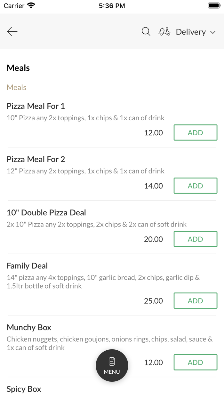Add the Munchy Box meal
224x398 pixels.
[x=195, y=362]
